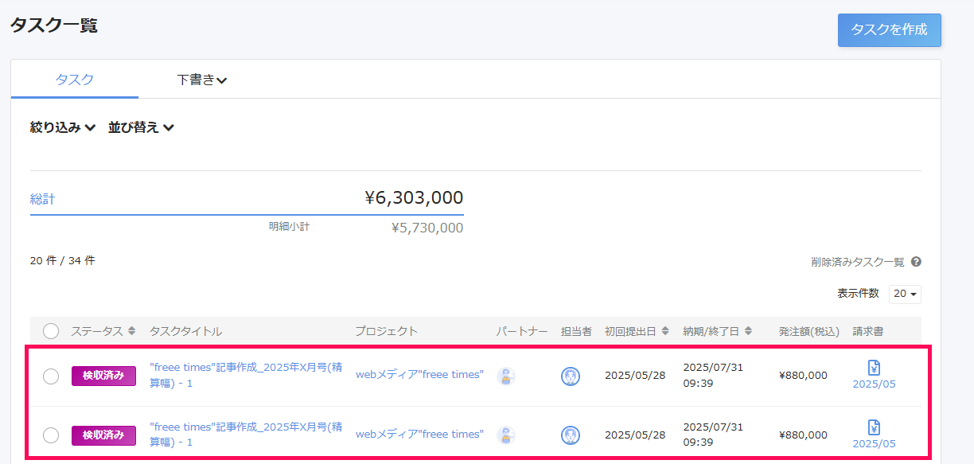This screenshot has width=974, height=464.
Task: Click the ¥6,303,000 total amount
Action: tap(414, 198)
